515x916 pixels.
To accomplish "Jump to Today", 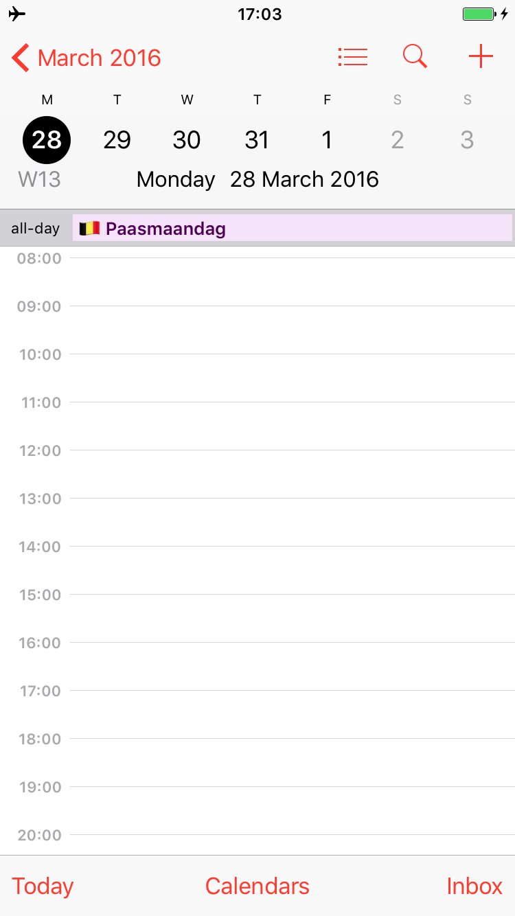I will (x=43, y=886).
